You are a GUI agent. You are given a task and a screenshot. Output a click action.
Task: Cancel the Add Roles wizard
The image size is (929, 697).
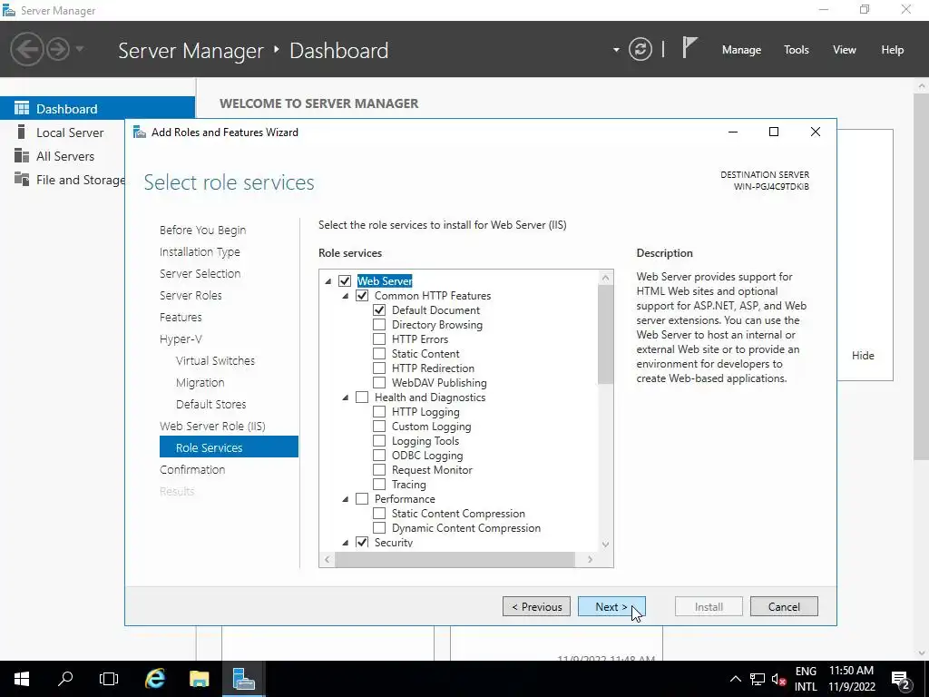click(784, 606)
